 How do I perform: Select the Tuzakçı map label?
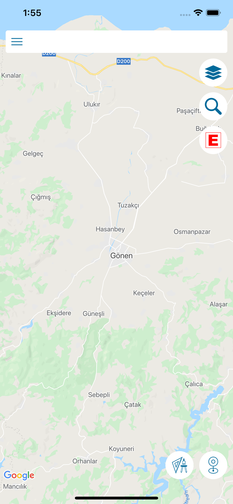pyautogui.click(x=128, y=205)
